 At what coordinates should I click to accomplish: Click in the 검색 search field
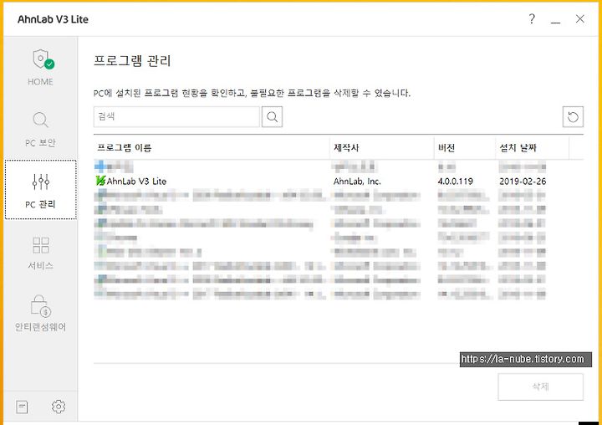pos(176,117)
